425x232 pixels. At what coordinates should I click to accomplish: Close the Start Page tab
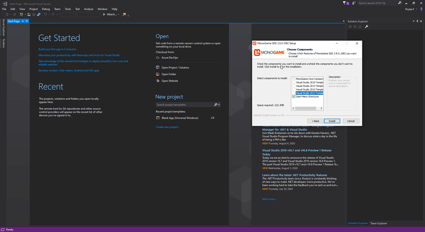(27, 21)
